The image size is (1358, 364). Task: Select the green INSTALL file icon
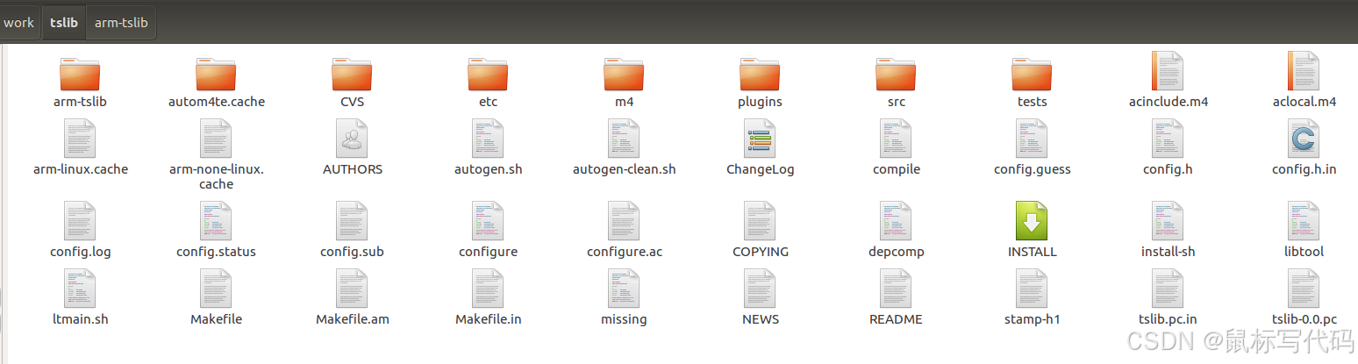1032,221
